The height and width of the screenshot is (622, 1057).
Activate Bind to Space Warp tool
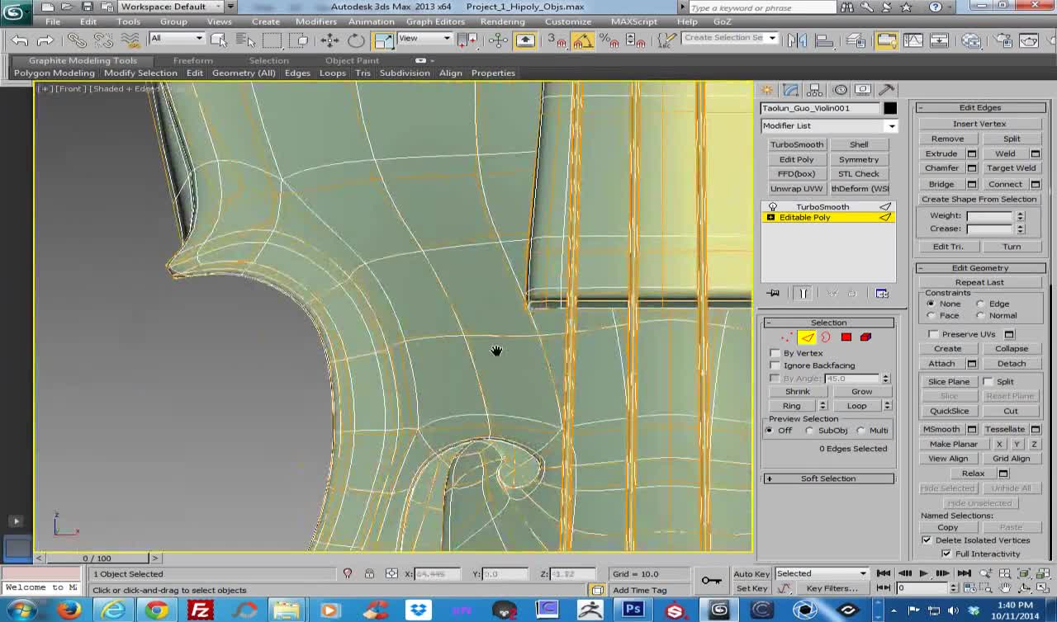click(x=130, y=40)
